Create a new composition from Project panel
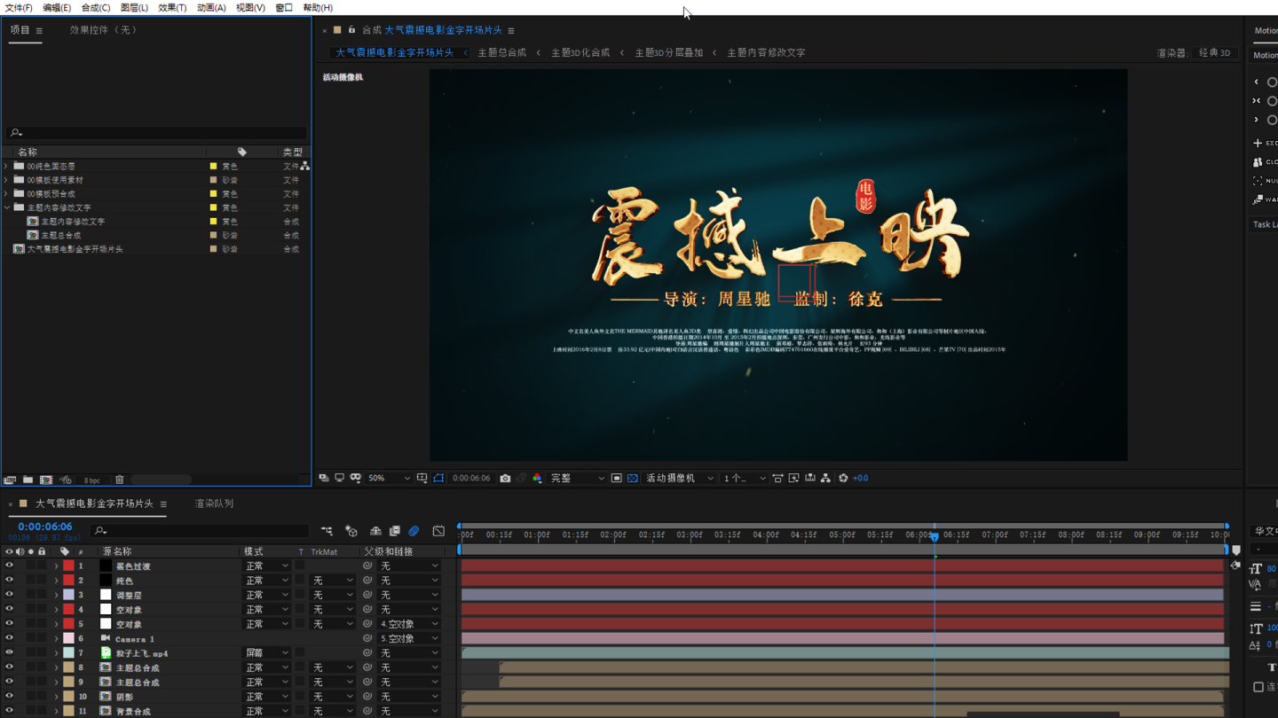This screenshot has height=718, width=1278. click(46, 480)
